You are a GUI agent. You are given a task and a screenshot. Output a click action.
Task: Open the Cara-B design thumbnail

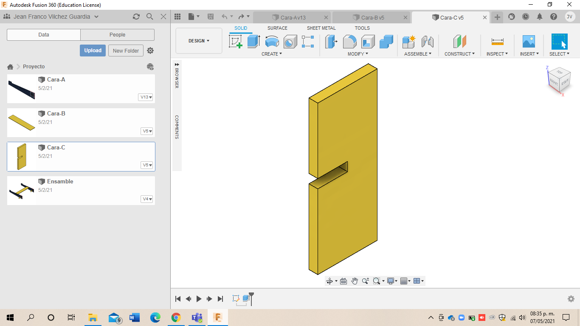coord(22,123)
